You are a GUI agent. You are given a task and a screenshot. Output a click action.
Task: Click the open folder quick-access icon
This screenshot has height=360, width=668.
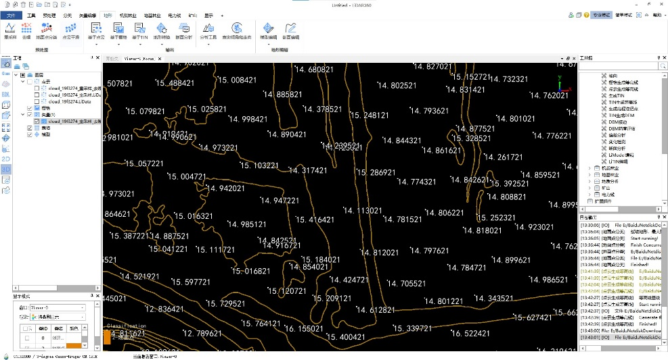(x=39, y=5)
